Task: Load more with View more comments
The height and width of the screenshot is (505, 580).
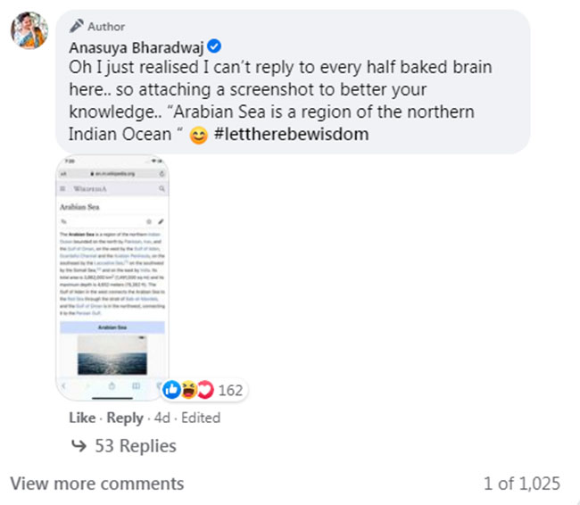Action: [x=96, y=484]
